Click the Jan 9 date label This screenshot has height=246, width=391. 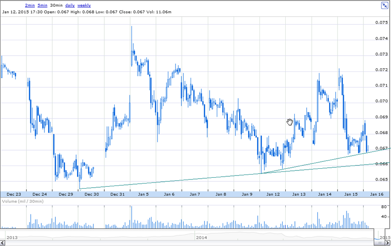(247, 194)
